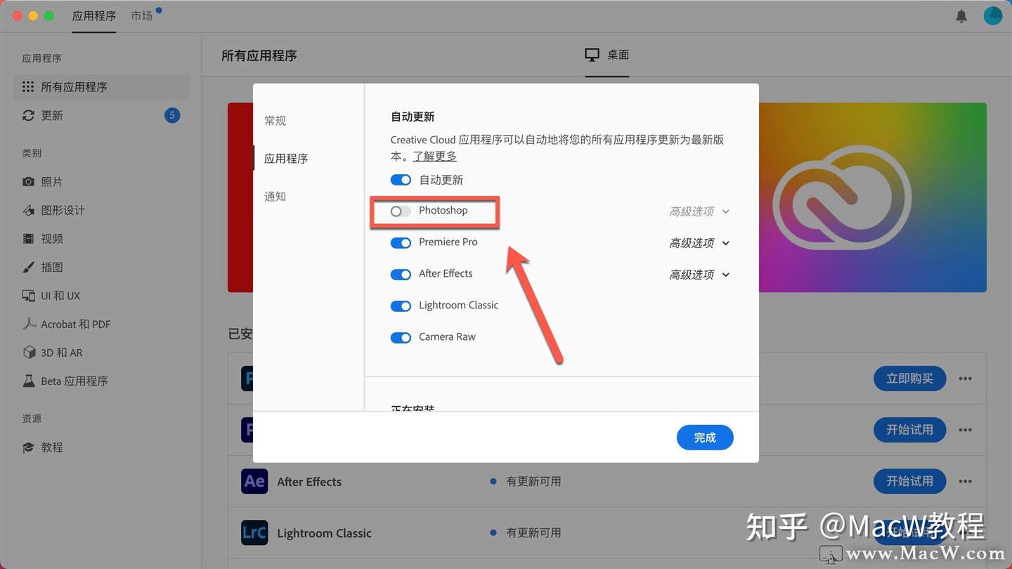This screenshot has height=569, width=1012.
Task: Open more options for After Effects row
Action: 966,481
